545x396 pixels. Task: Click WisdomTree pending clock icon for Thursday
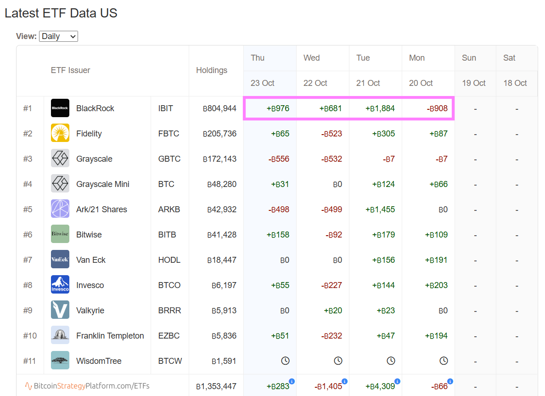coord(285,361)
